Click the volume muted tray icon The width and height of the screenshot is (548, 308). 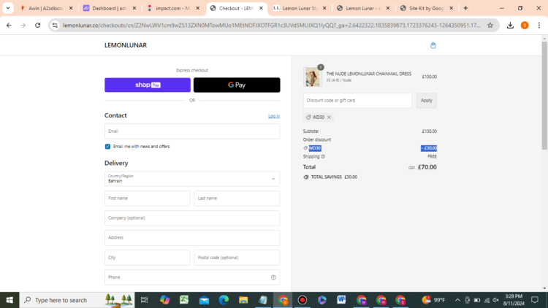495,300
